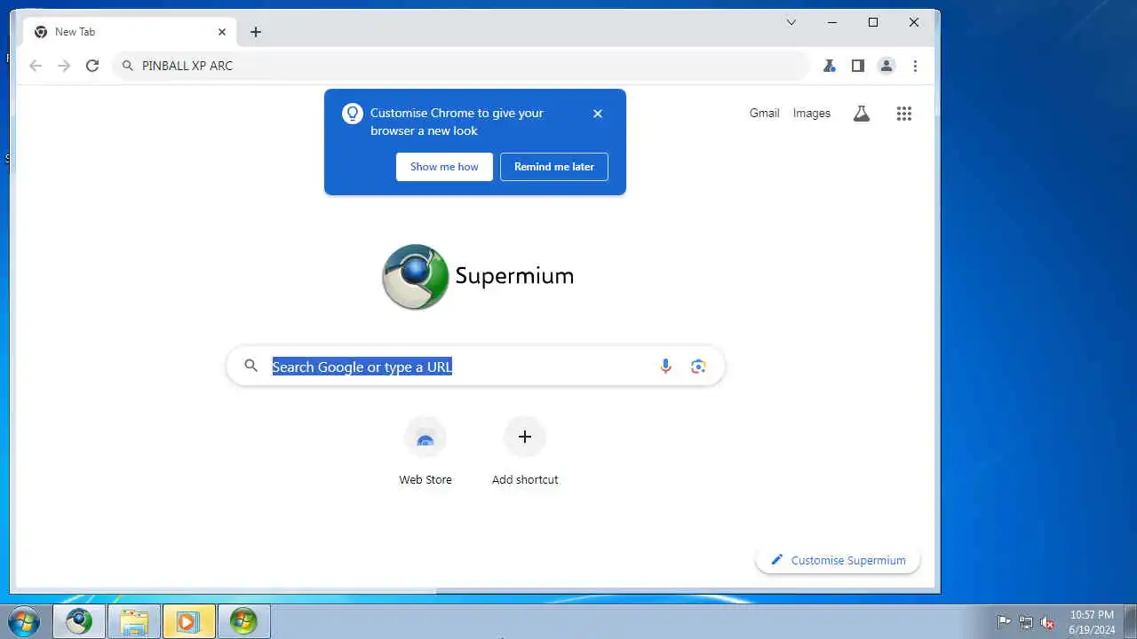The height and width of the screenshot is (639, 1137).
Task: Open the clock showing 10:57 PM
Action: (x=1092, y=622)
